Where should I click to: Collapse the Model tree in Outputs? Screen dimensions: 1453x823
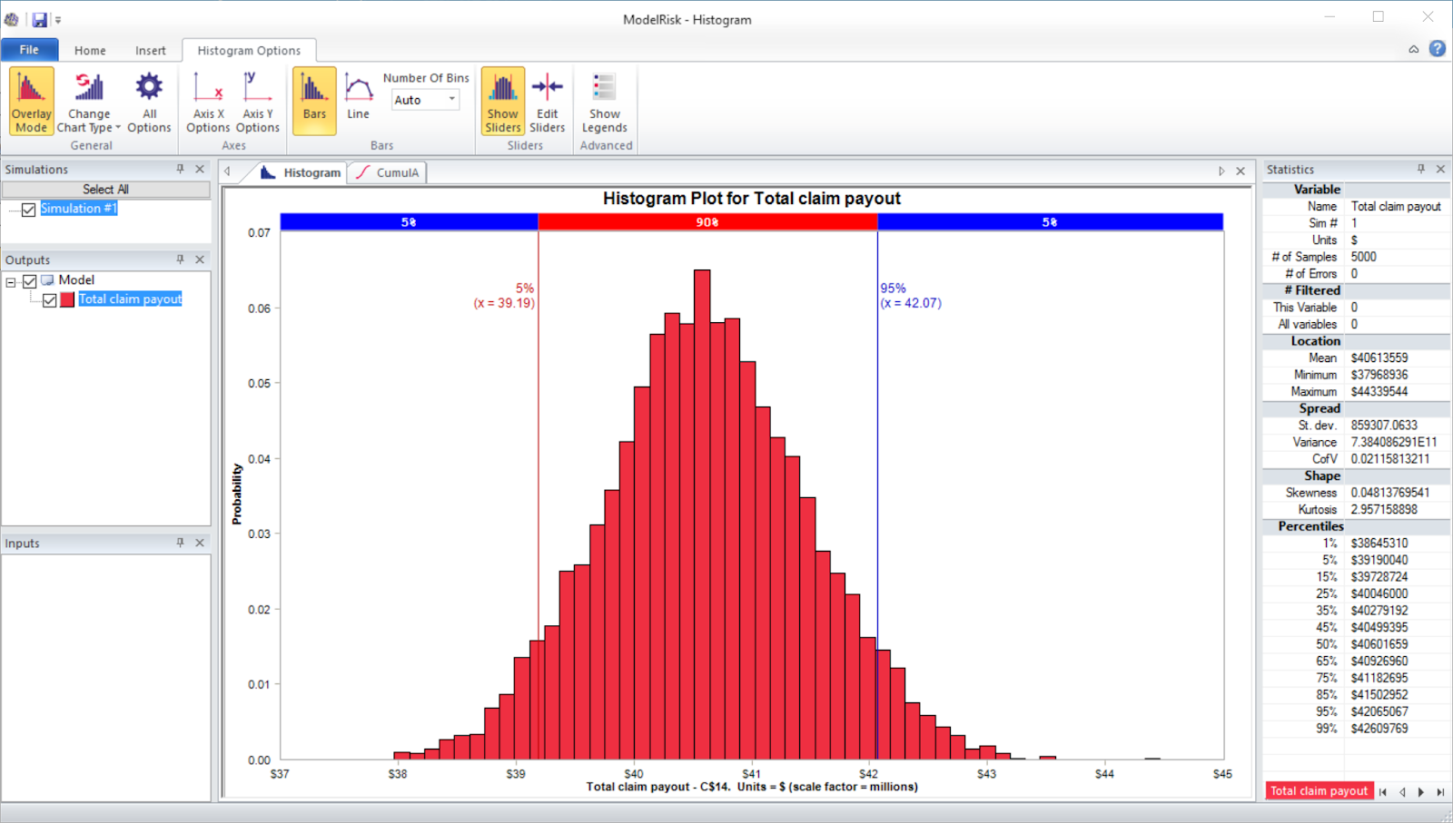click(11, 280)
